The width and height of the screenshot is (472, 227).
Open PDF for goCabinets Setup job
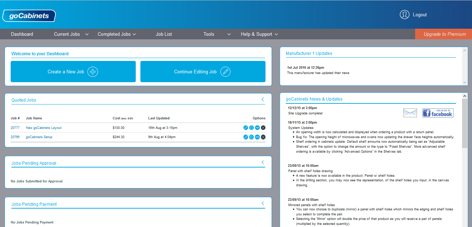[x=257, y=137]
